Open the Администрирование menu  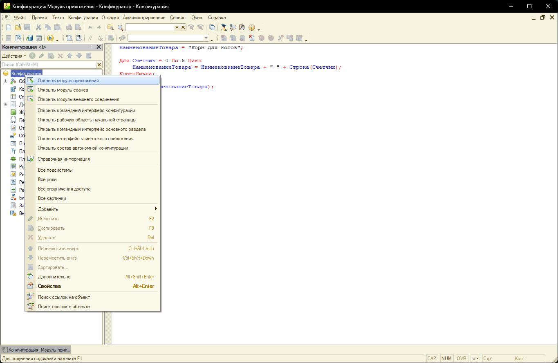(x=144, y=18)
